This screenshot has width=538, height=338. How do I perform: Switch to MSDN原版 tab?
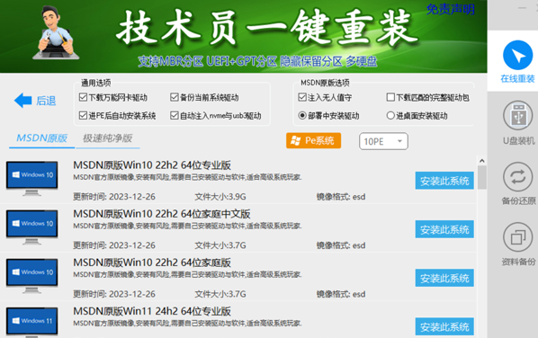point(42,138)
